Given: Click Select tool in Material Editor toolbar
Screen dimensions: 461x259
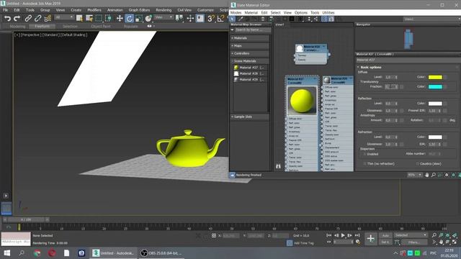Looking at the screenshot, I should (x=233, y=19).
